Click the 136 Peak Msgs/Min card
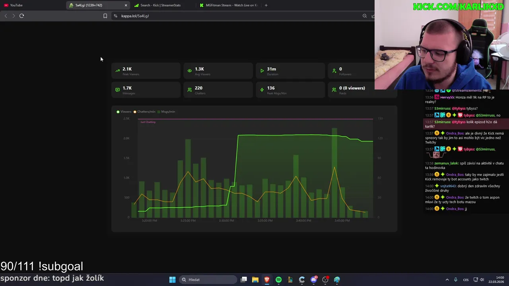This screenshot has height=286, width=509. [290, 90]
